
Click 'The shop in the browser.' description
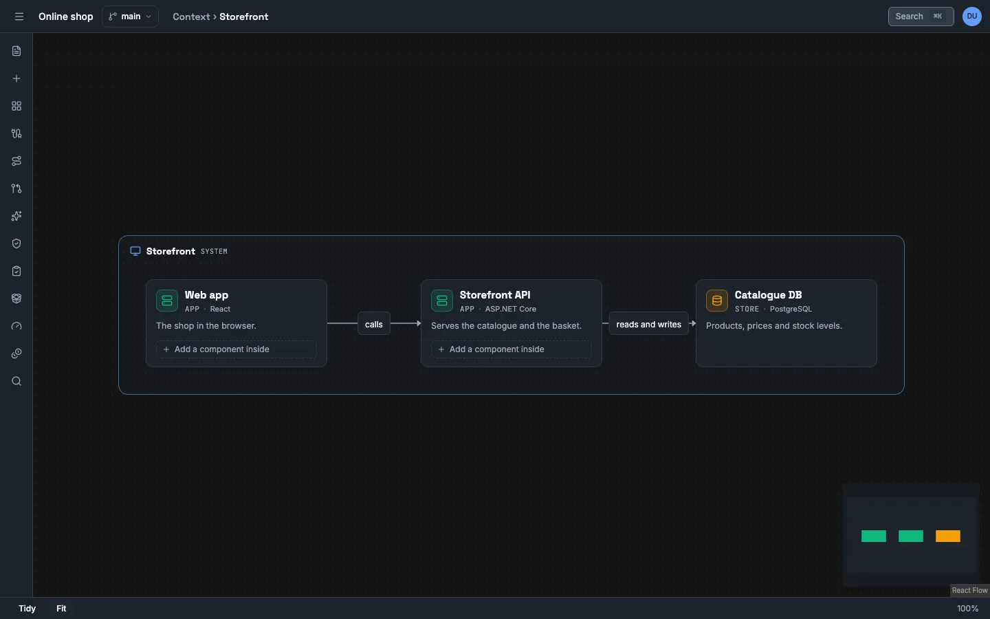click(x=206, y=326)
